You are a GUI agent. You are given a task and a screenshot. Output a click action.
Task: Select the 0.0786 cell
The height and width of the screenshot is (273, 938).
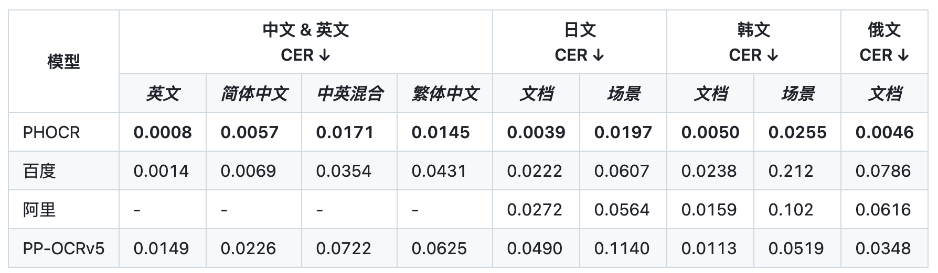click(x=883, y=171)
